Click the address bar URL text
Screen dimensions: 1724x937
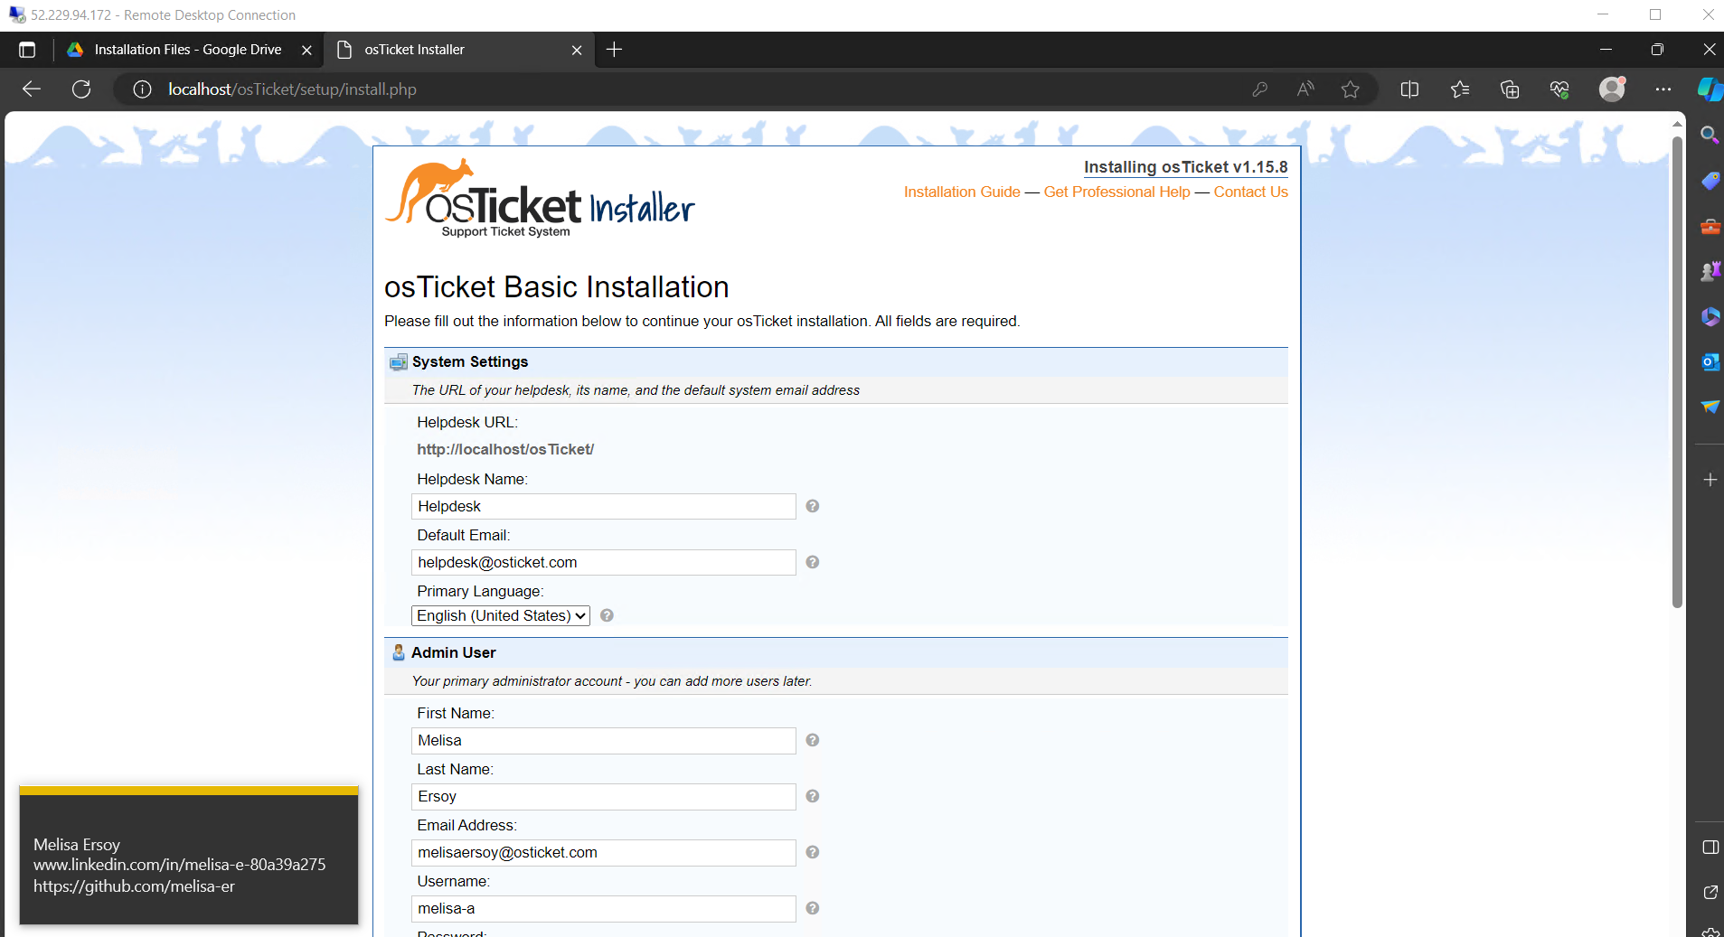click(x=292, y=89)
